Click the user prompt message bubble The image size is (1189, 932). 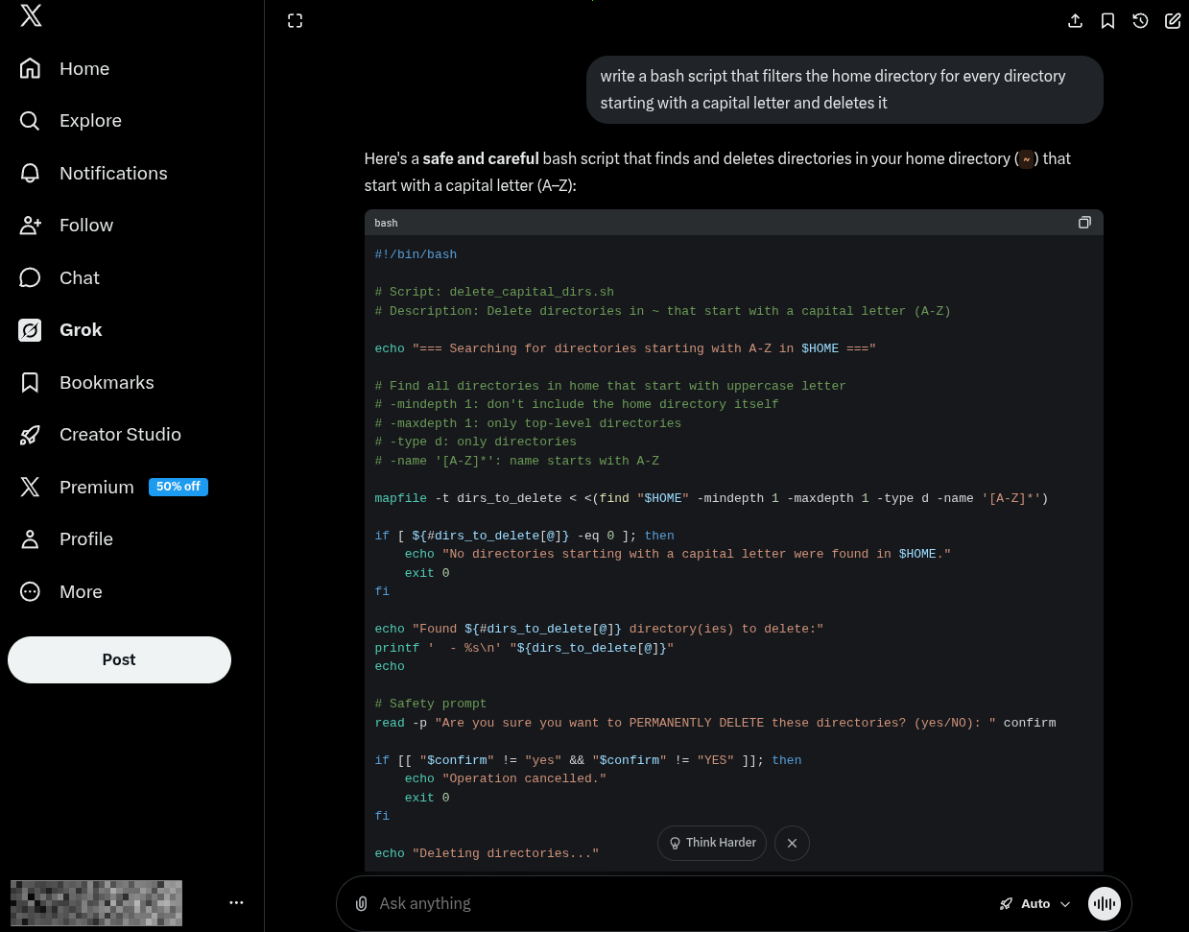click(844, 89)
